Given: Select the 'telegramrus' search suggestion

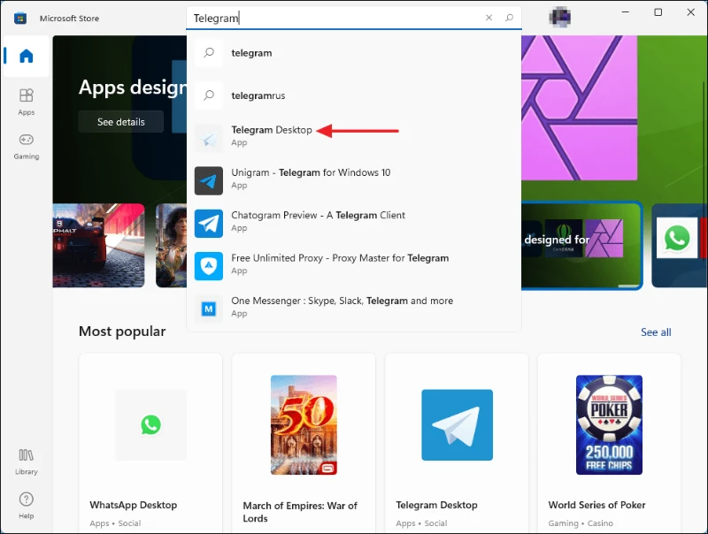Looking at the screenshot, I should point(353,95).
